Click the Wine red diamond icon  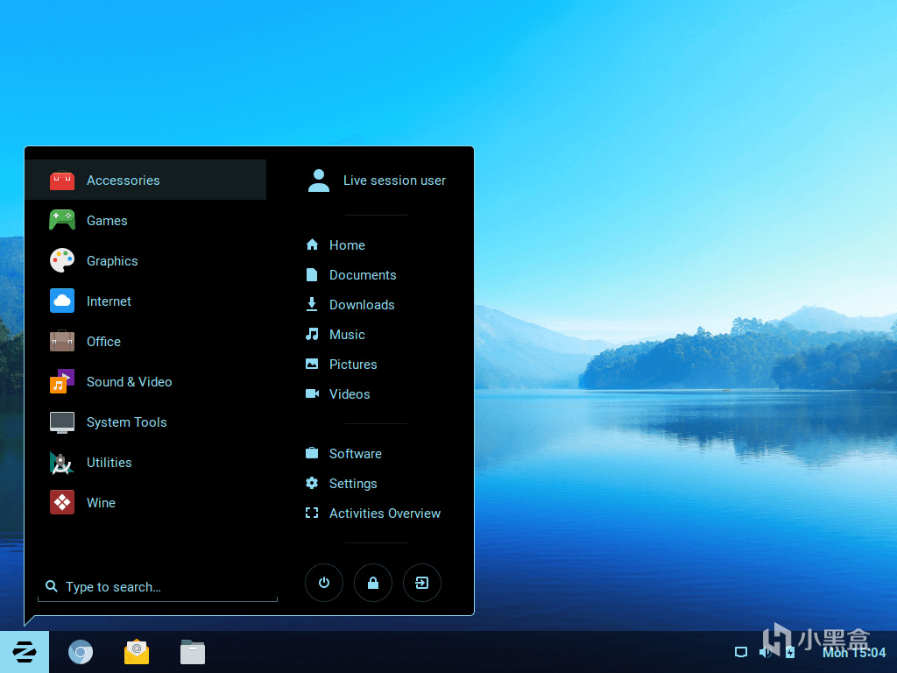(x=62, y=502)
